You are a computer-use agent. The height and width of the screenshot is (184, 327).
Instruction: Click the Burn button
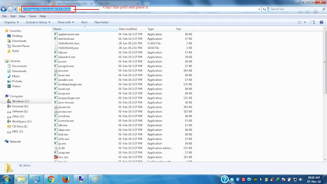pyautogui.click(x=84, y=22)
